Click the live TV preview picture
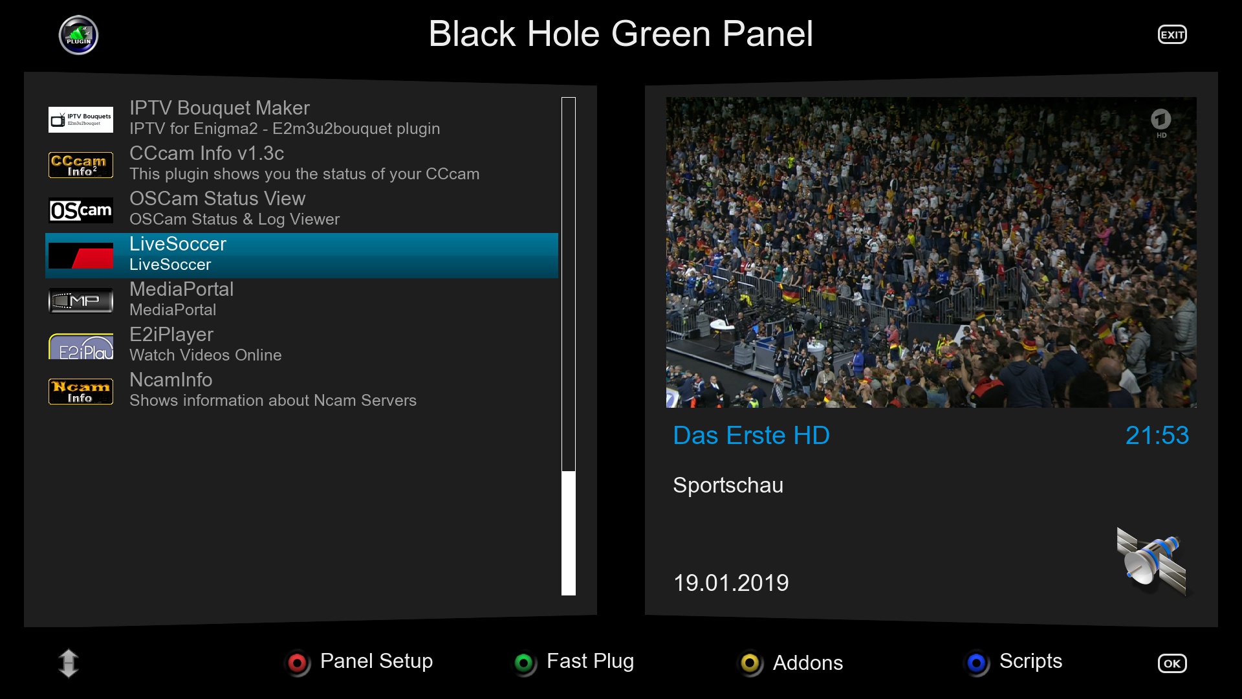Viewport: 1242px width, 699px height. point(931,252)
